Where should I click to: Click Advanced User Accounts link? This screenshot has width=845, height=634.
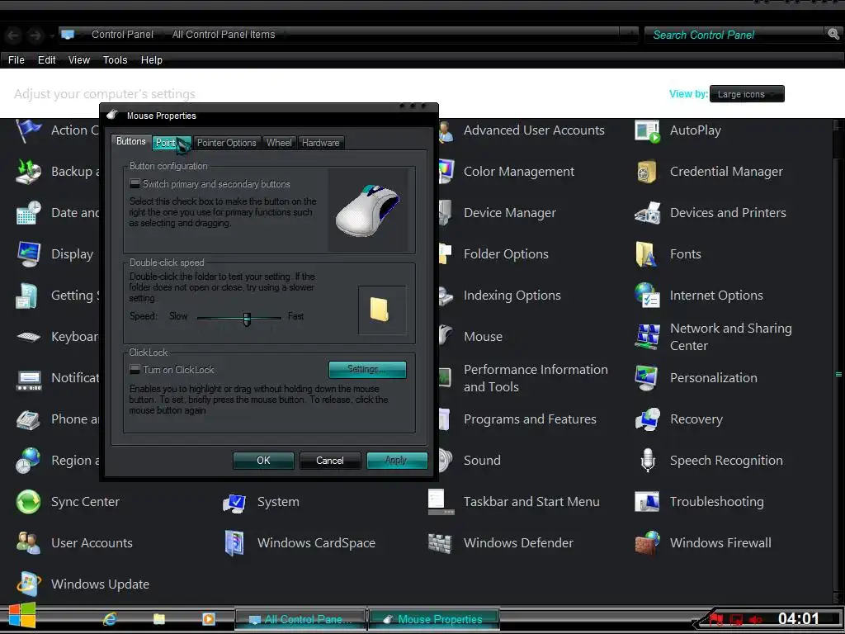[534, 130]
